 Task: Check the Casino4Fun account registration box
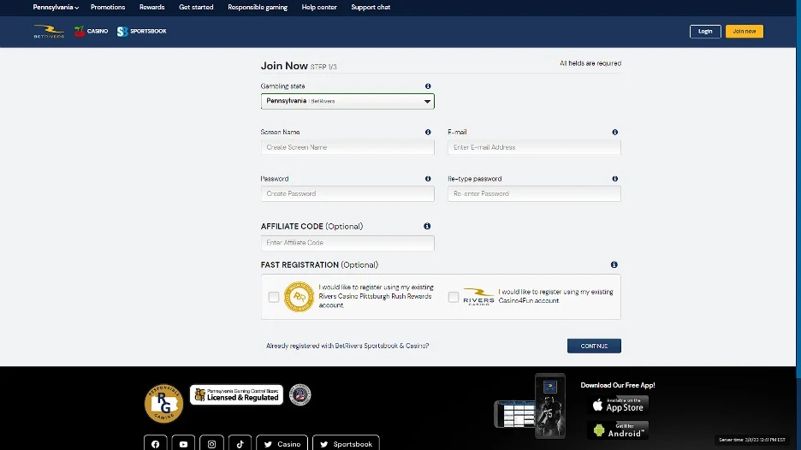[x=453, y=297]
